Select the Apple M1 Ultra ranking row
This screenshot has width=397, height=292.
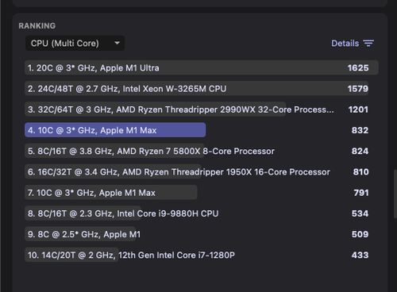tap(202, 67)
